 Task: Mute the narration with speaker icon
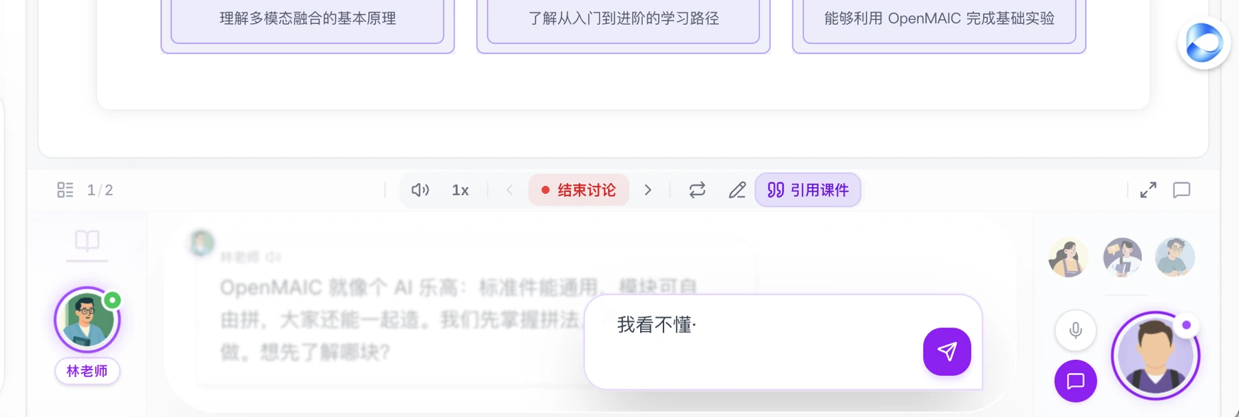point(420,190)
